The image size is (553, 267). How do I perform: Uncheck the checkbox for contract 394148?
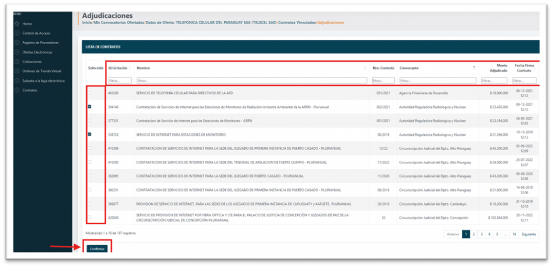tap(90, 107)
